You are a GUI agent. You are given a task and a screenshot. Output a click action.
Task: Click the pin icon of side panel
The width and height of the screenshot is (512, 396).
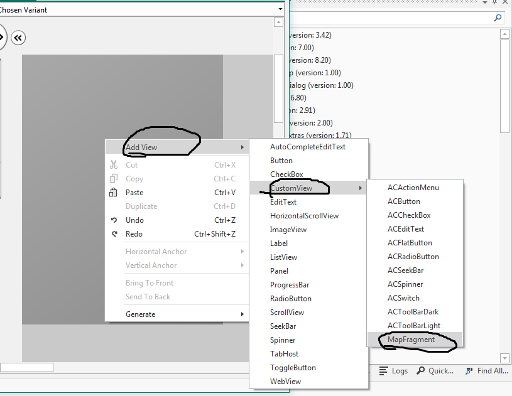pyautogui.click(x=496, y=4)
